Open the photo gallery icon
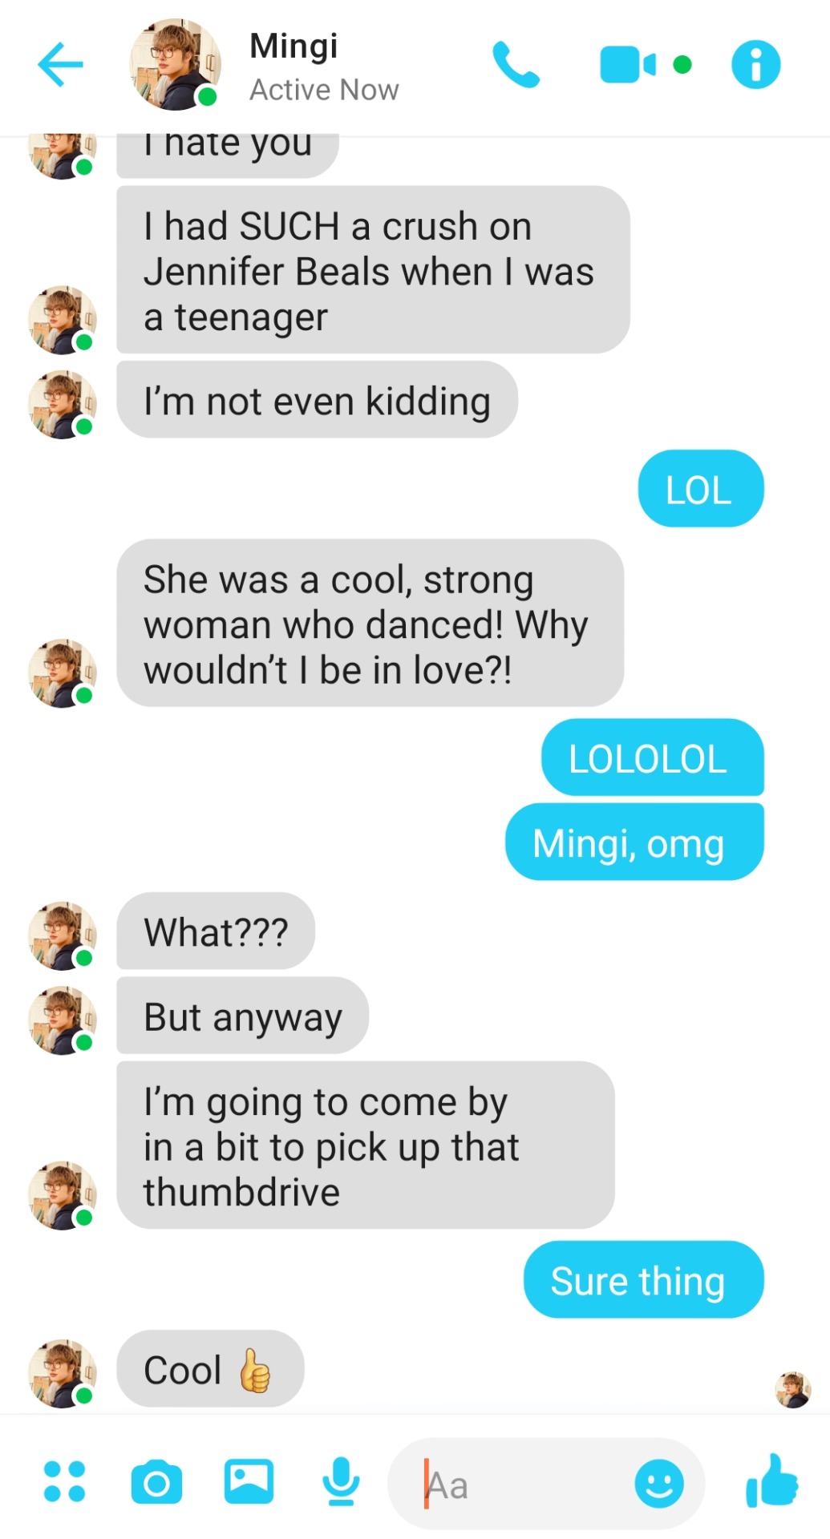Image resolution: width=830 pixels, height=1539 pixels. click(249, 1481)
